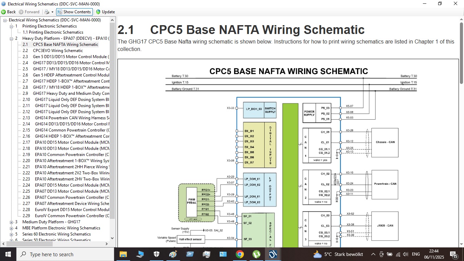Expand the Medium Duty Platform - GHG17 node
This screenshot has height=261, width=464.
(11, 222)
